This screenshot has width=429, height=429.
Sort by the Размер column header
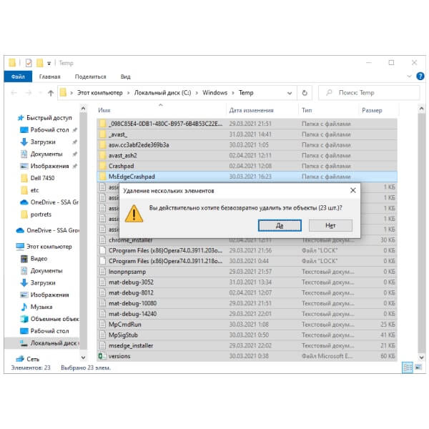coord(372,110)
